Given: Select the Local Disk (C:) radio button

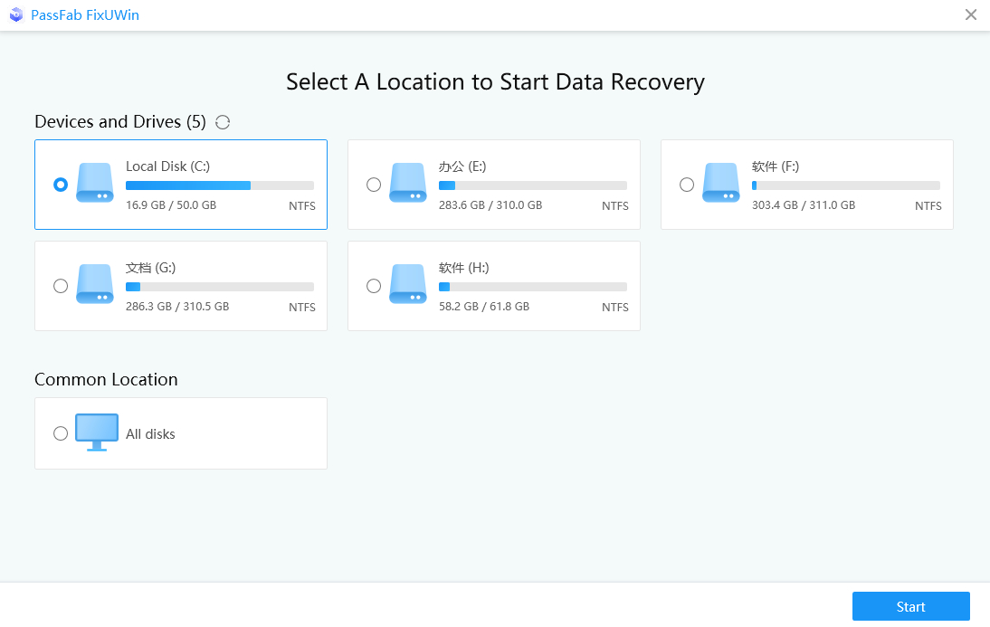Looking at the screenshot, I should click(x=61, y=185).
